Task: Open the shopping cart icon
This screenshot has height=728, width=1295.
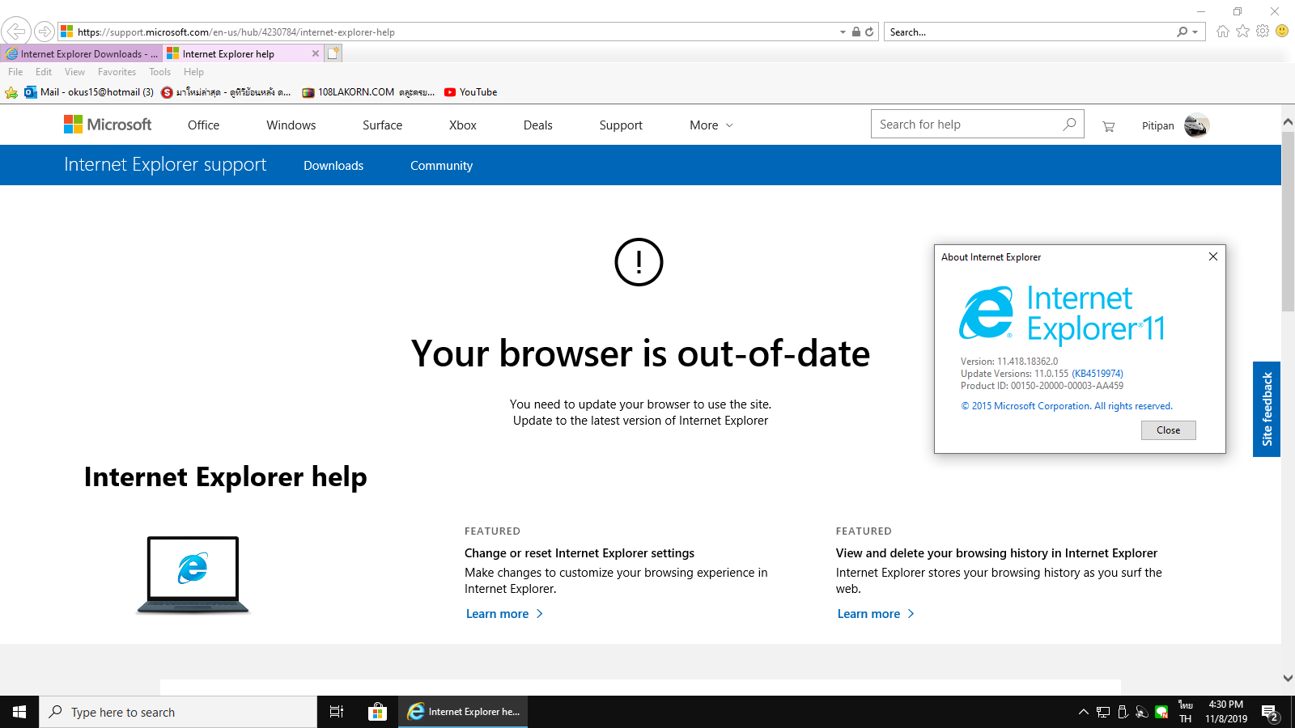Action: [x=1109, y=126]
